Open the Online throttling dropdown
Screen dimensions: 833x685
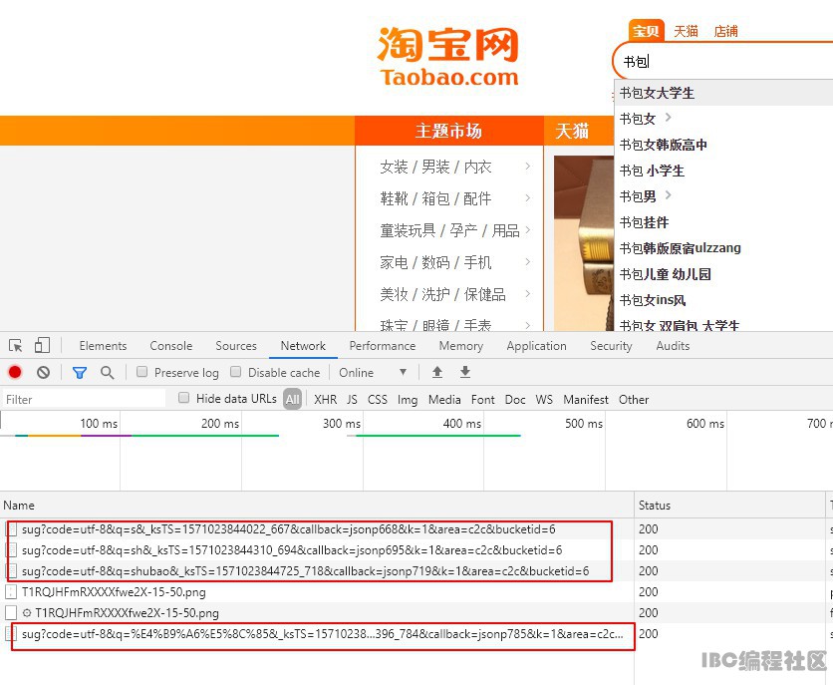[x=373, y=373]
